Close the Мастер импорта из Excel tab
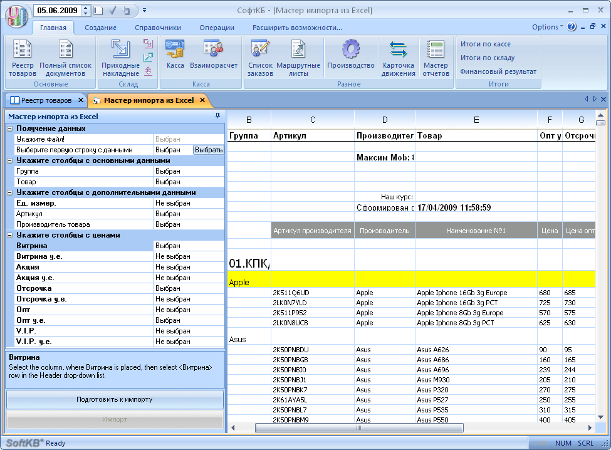Viewport: 611px width, 450px height. click(202, 100)
